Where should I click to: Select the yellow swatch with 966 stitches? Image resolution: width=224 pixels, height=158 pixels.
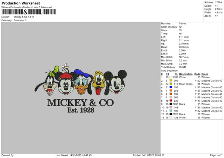tap(171, 80)
